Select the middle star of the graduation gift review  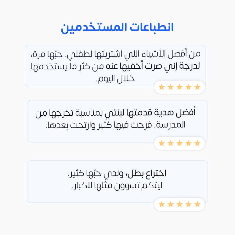[179, 143]
